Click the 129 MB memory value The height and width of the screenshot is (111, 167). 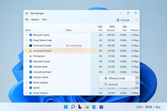(111, 51)
